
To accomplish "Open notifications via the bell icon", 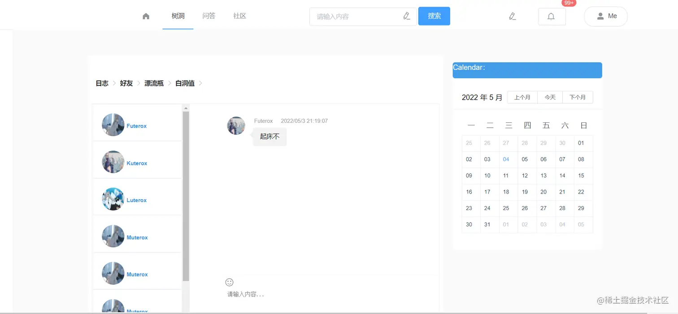I will tap(552, 16).
